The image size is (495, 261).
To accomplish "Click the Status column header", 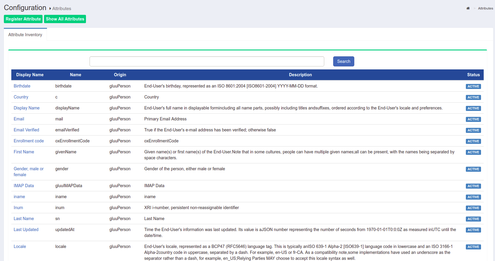I will click(473, 75).
